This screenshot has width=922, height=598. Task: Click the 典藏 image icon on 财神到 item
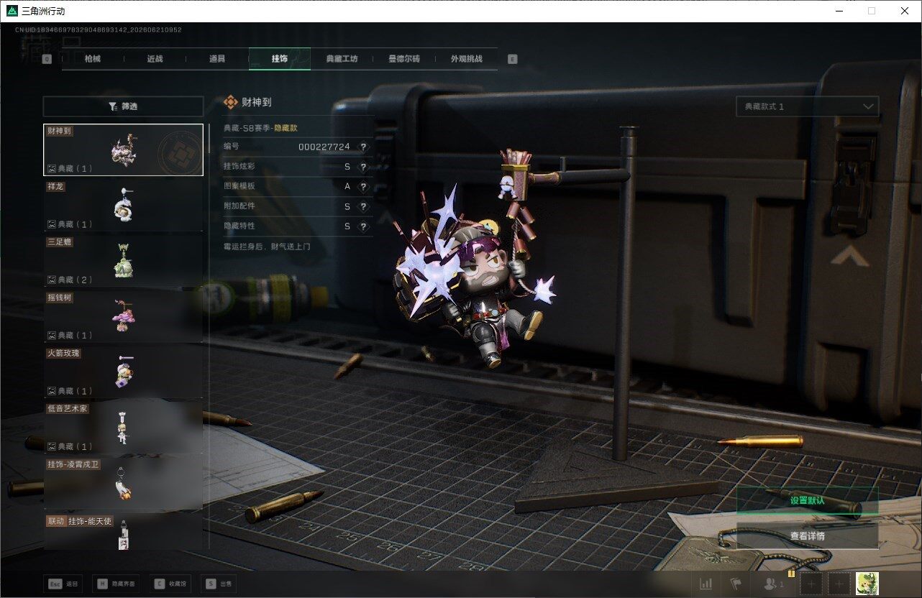click(x=52, y=169)
